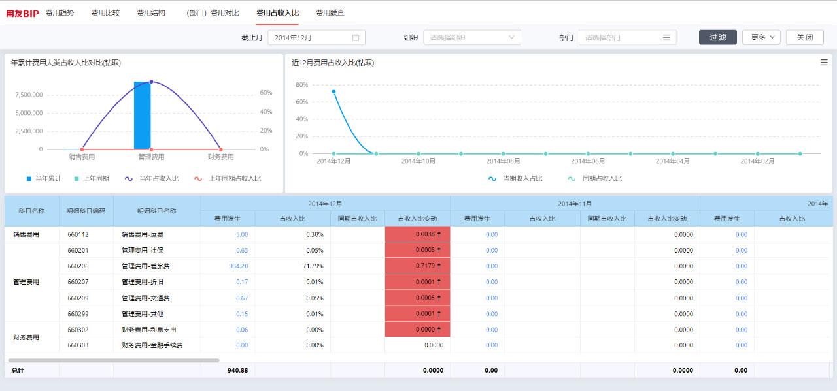Click the total 940.88 cell
The height and width of the screenshot is (391, 837).
[228, 370]
